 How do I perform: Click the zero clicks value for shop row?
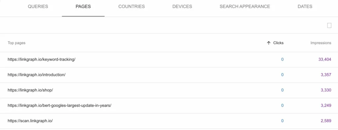(283, 90)
